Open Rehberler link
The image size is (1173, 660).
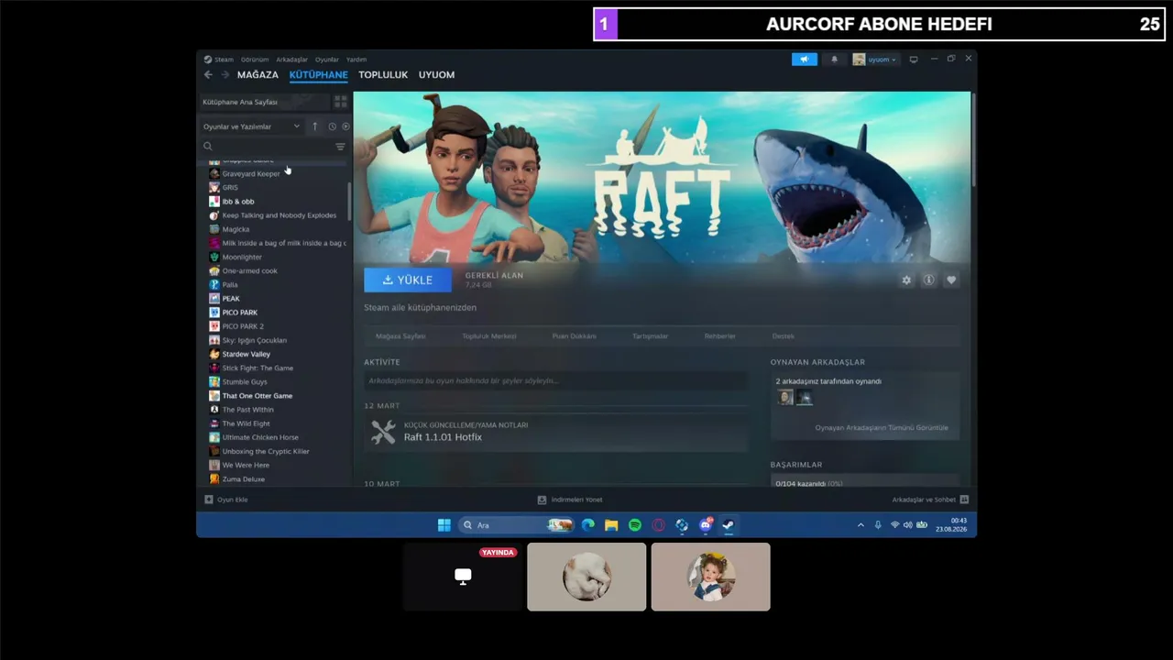(x=719, y=336)
